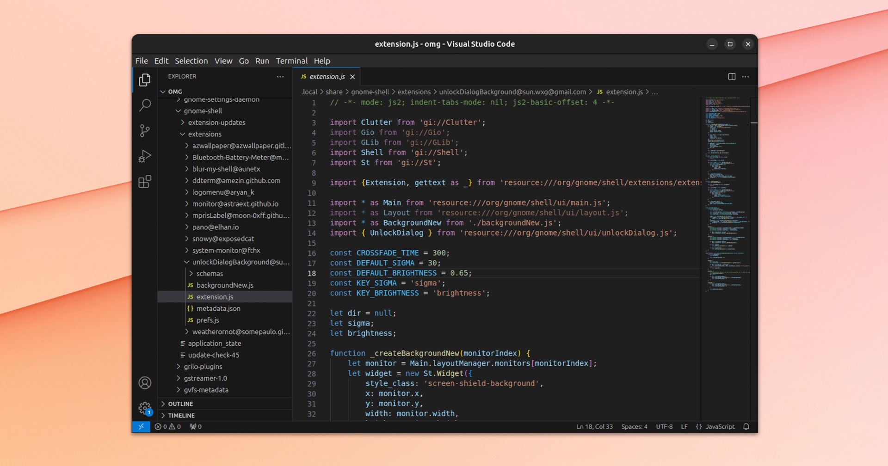The height and width of the screenshot is (466, 888).
Task: Expand the system-monitor@fthx folder
Action: tap(225, 250)
